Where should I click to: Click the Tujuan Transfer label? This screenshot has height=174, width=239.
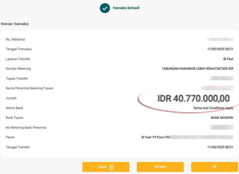pyautogui.click(x=17, y=79)
